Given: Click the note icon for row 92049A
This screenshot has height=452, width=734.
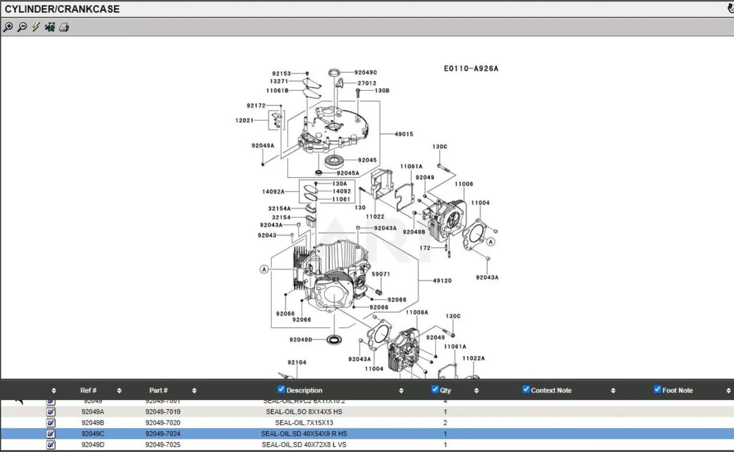Looking at the screenshot, I should (51, 412).
